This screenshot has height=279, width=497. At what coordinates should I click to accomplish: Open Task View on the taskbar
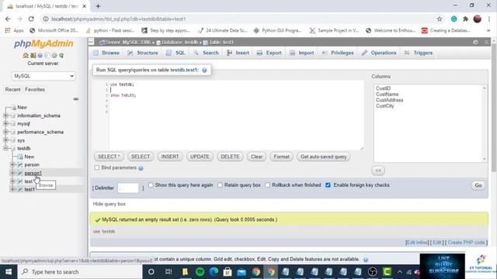(169, 272)
